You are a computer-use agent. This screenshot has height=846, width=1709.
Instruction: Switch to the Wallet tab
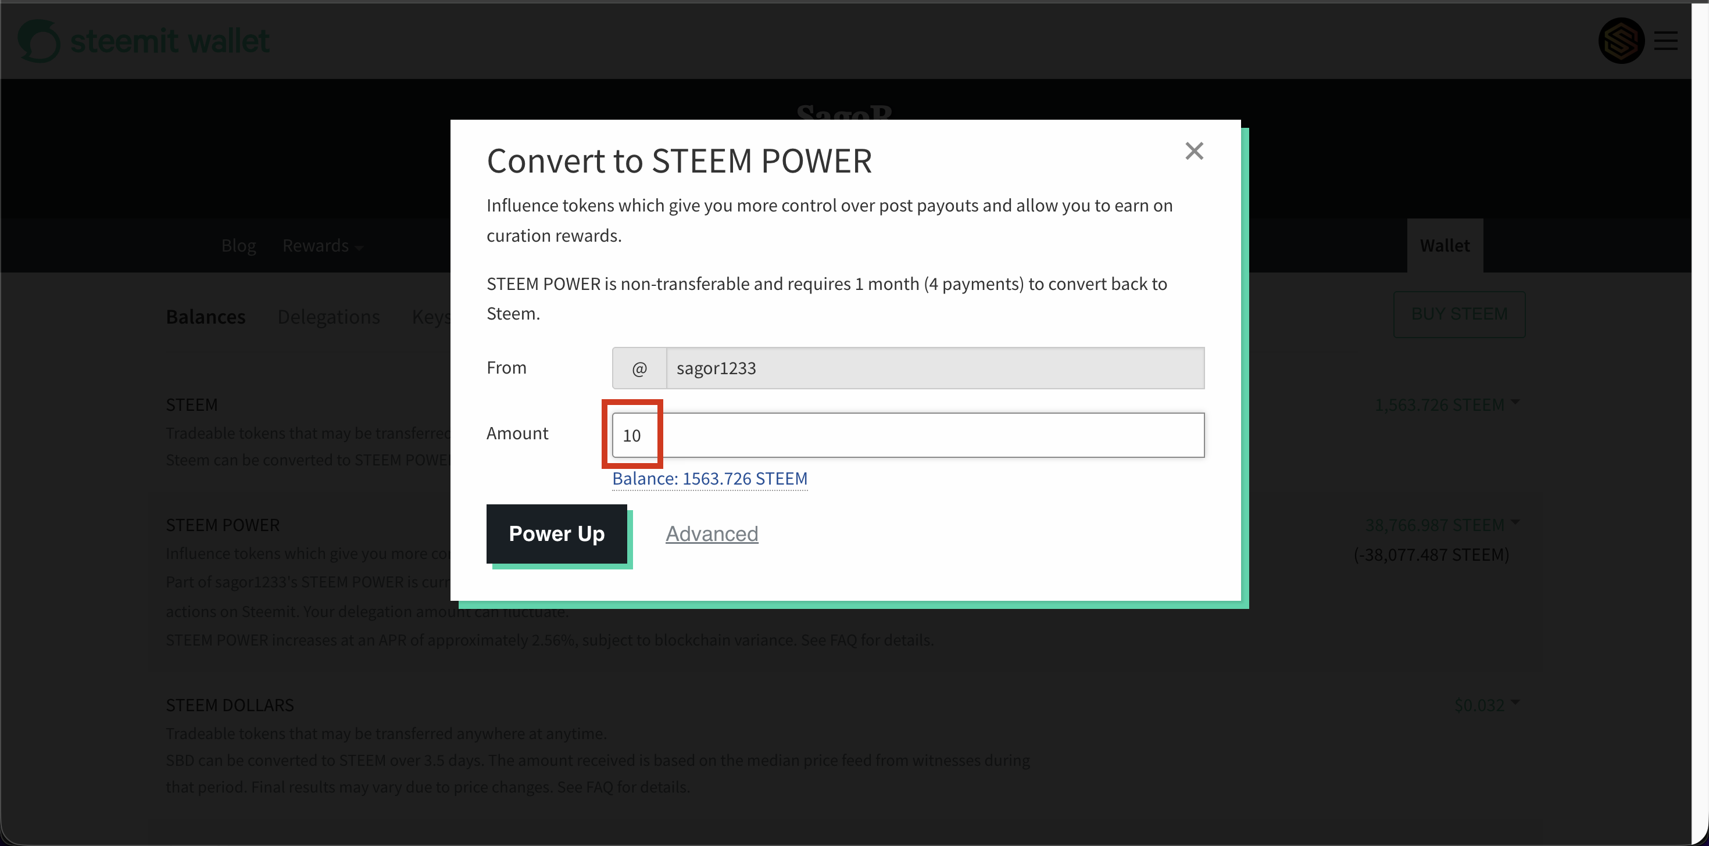[1445, 245]
